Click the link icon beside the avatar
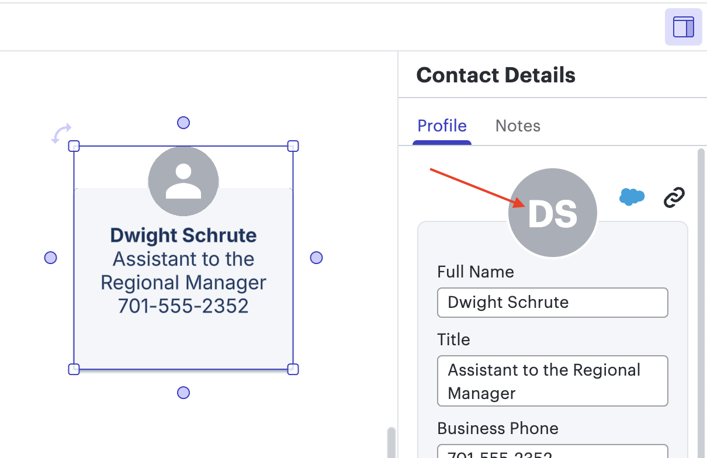Screen dimensions: 707x458 (x=675, y=197)
